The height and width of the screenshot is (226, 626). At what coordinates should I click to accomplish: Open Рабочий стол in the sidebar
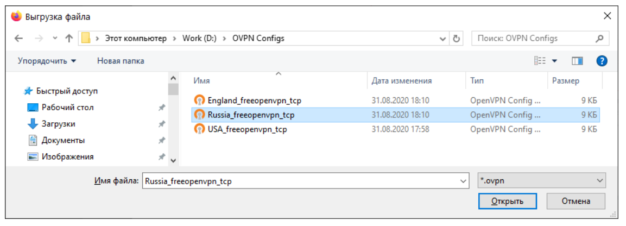(x=67, y=108)
